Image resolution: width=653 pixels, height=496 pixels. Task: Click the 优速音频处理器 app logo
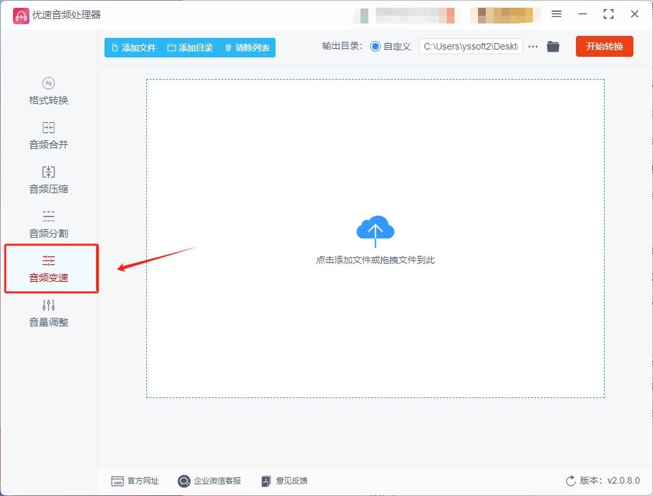tap(21, 16)
